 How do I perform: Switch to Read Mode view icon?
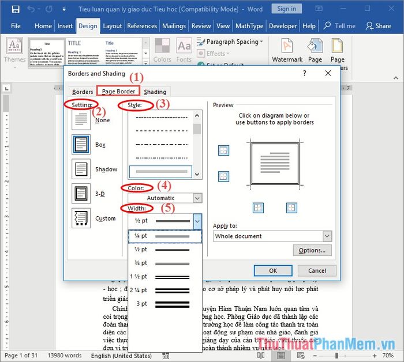(x=261, y=356)
